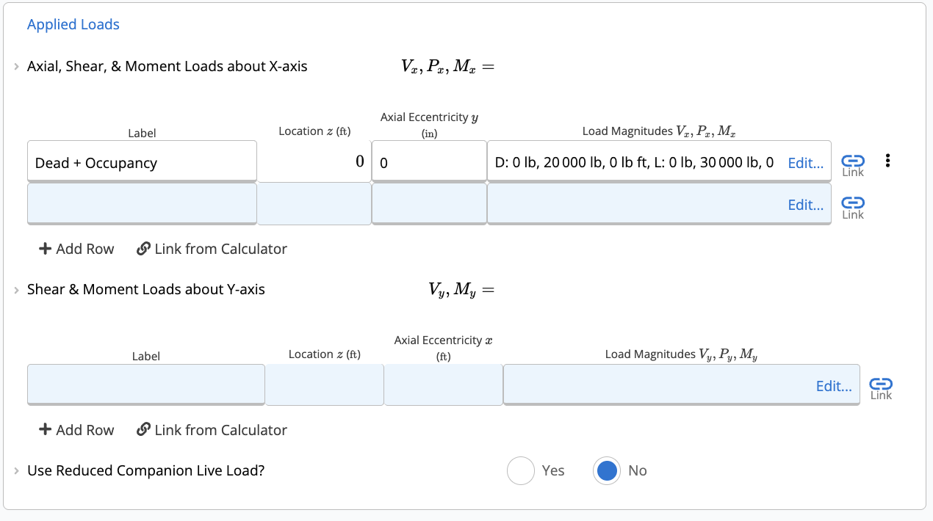Screen dimensions: 933x521
Task: Click the Axial Eccentricity y input showing 0
Action: click(429, 163)
